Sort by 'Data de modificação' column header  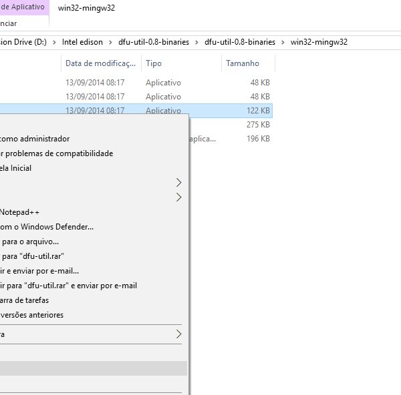[x=99, y=63]
